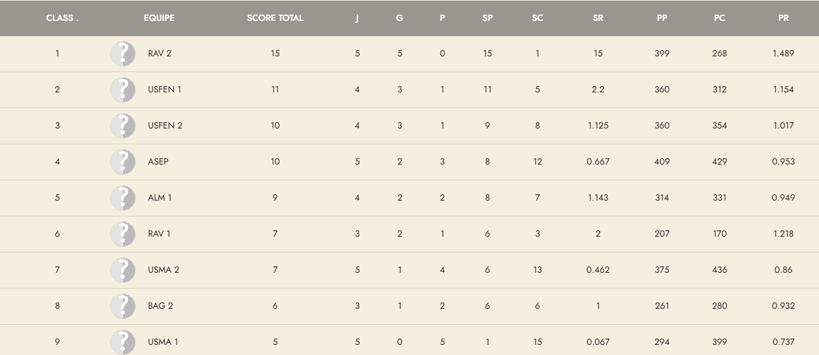
Task: Click the USMA 1 team logo icon
Action: [x=123, y=342]
